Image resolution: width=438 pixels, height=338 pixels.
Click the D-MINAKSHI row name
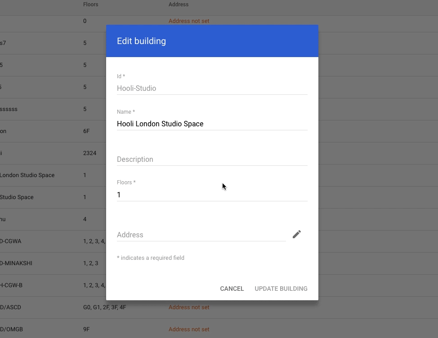click(x=16, y=263)
